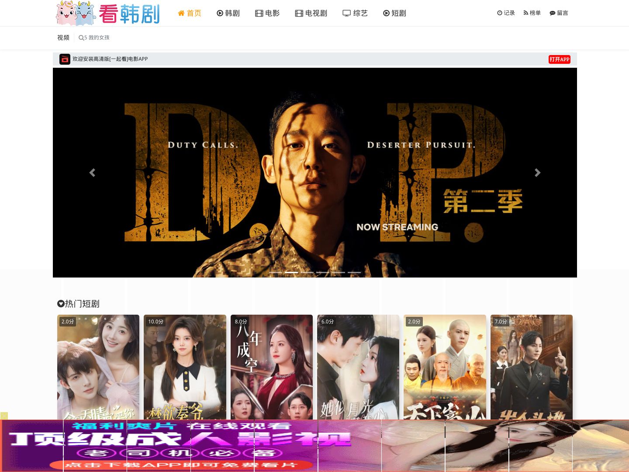
Task: Click the 视频 search type label
Action: (x=63, y=38)
